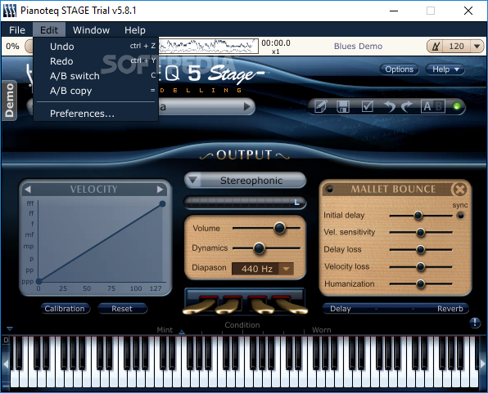Open Preferences... from Edit menu

tap(96, 114)
